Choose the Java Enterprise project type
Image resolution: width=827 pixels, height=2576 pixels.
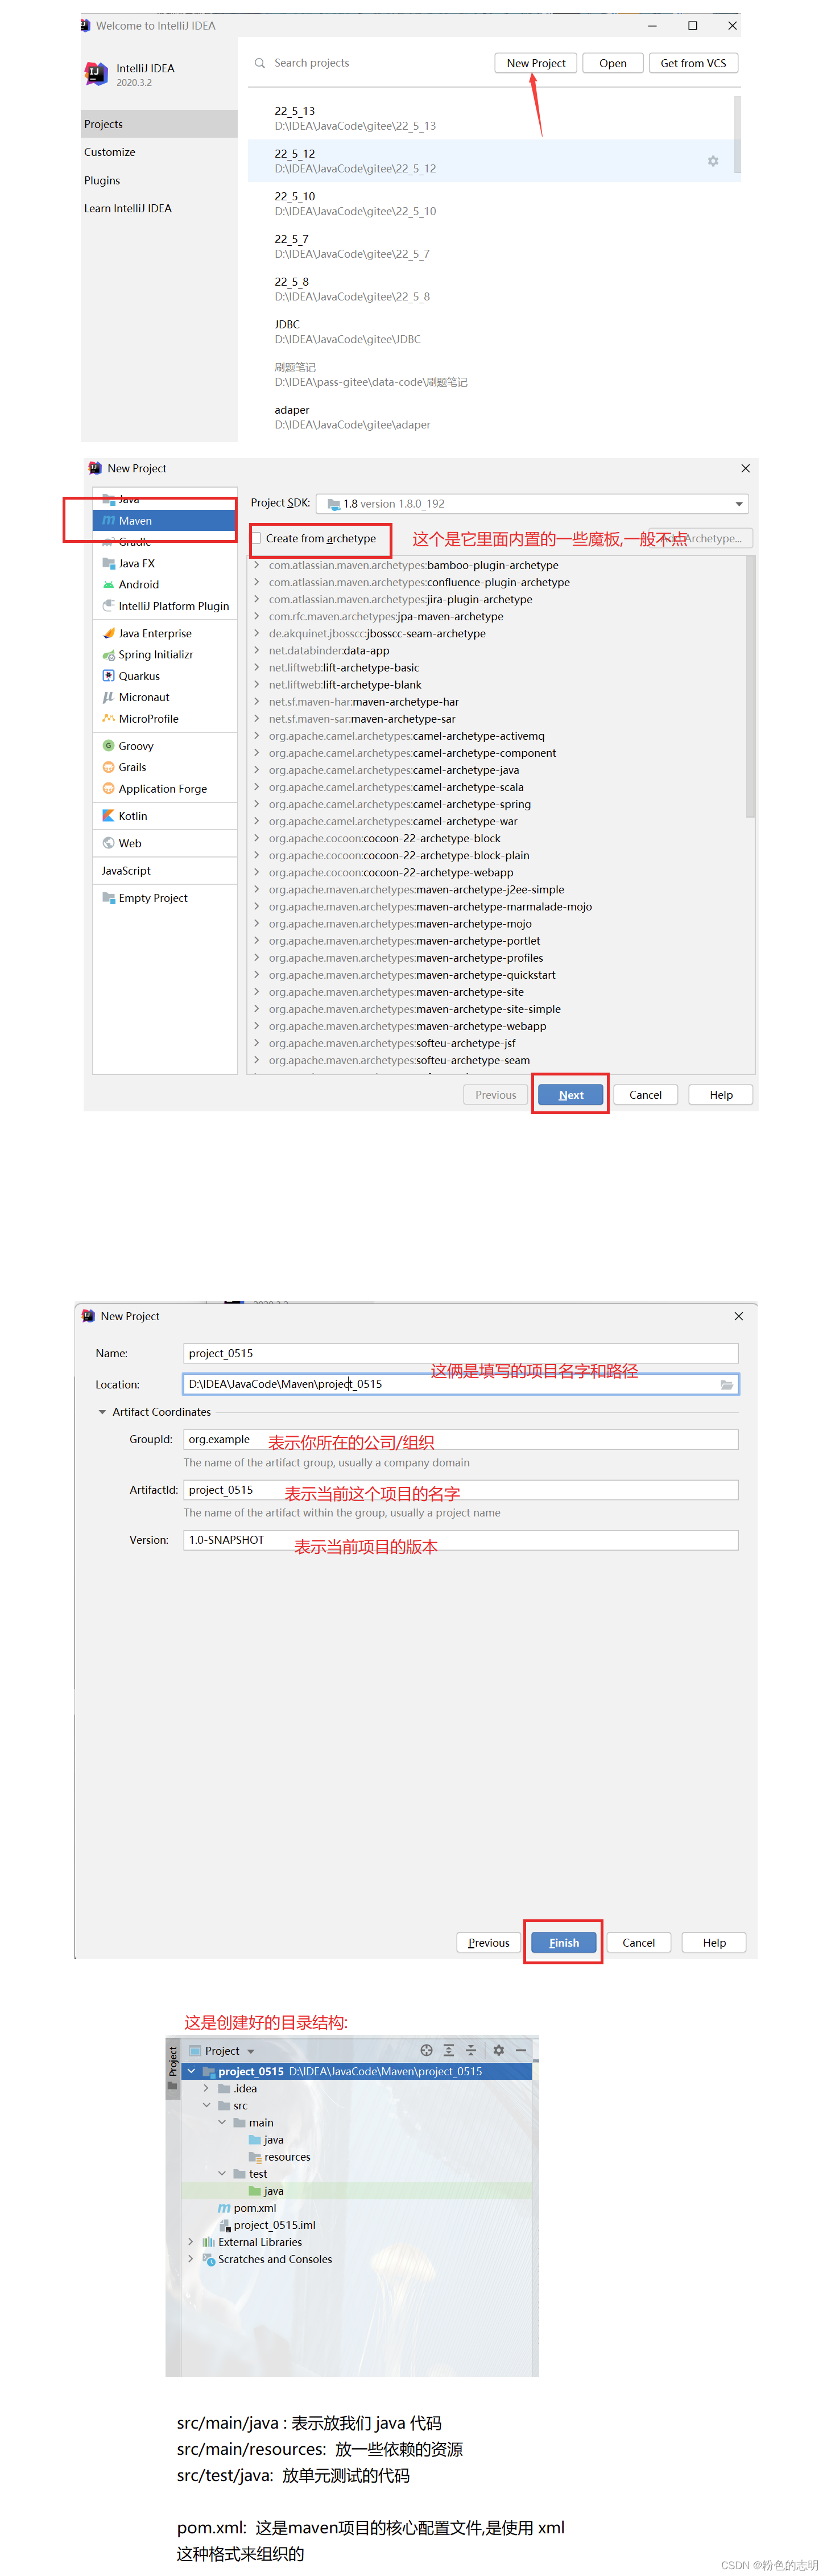tap(147, 633)
